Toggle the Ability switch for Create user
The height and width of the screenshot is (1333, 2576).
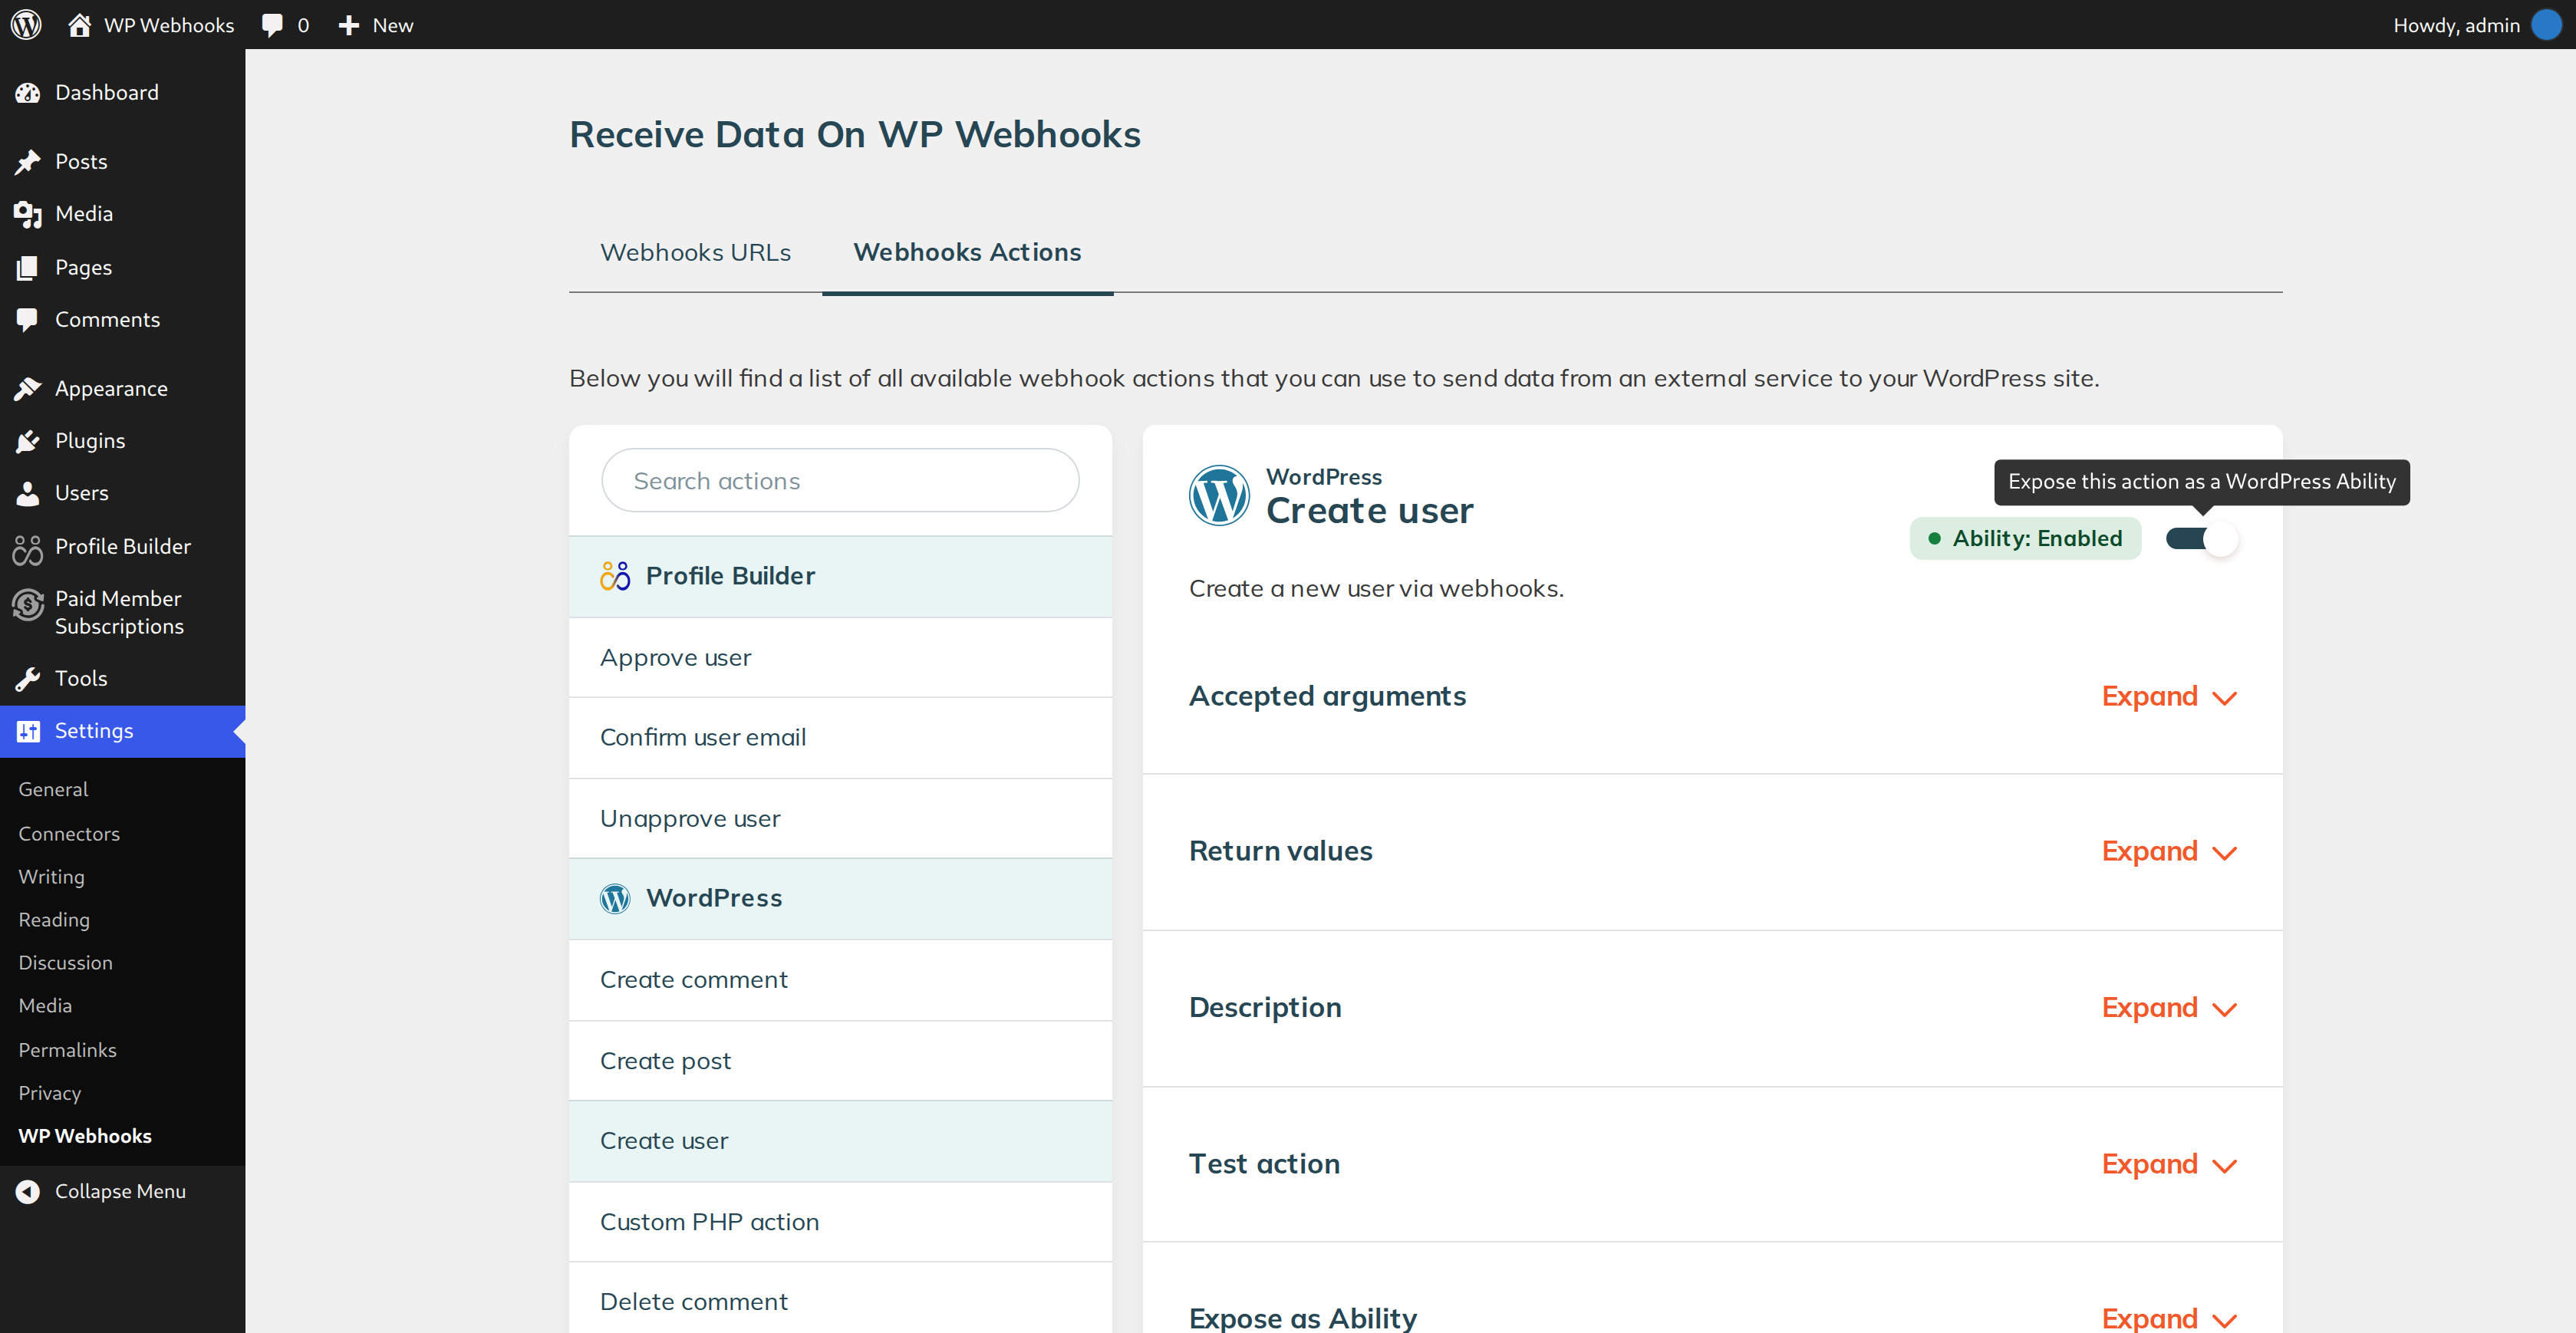point(2202,539)
